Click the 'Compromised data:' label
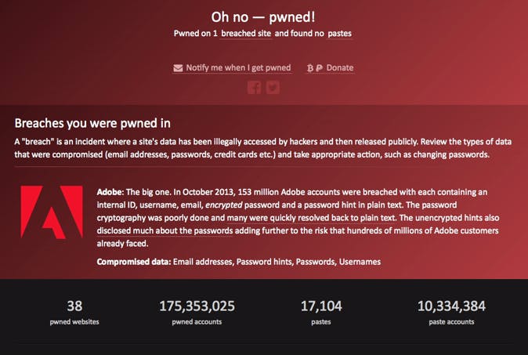The image size is (528, 355). pos(134,261)
